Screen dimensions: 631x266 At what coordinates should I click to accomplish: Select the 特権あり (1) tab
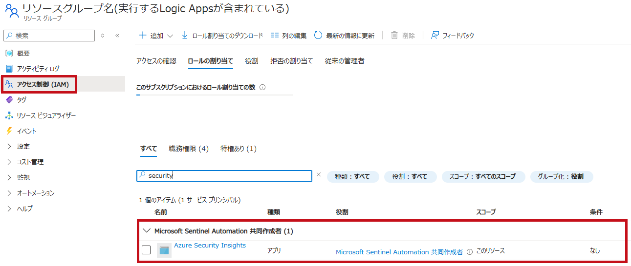point(239,149)
